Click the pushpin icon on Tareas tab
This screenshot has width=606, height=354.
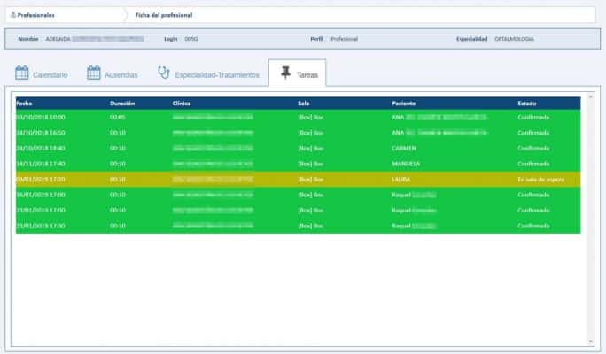pos(285,73)
